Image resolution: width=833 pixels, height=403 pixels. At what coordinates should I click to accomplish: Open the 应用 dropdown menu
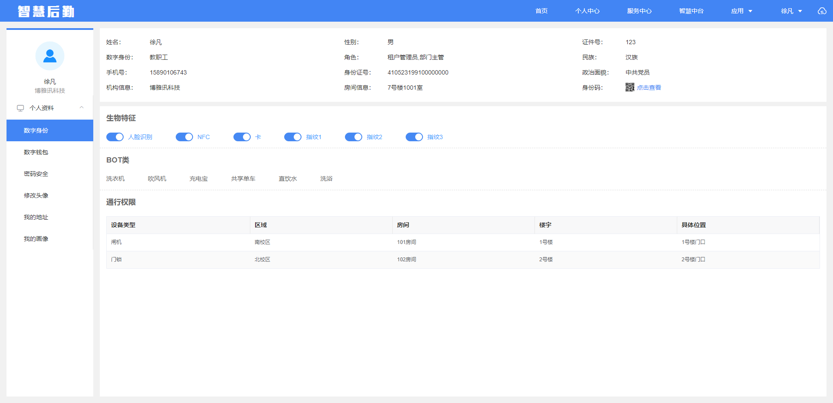pyautogui.click(x=741, y=11)
